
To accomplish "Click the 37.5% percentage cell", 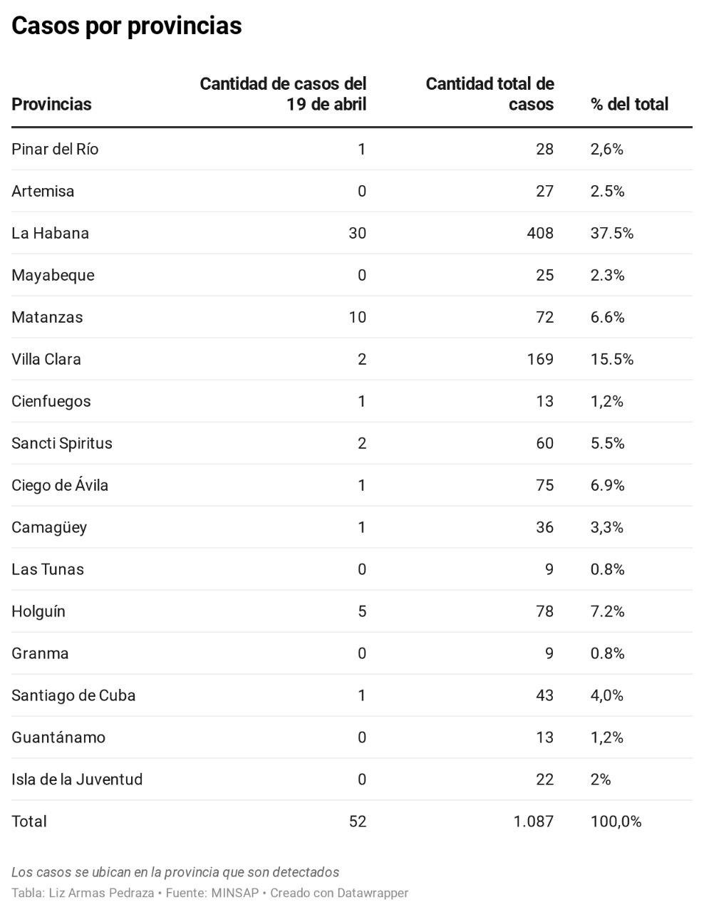I will pyautogui.click(x=611, y=233).
